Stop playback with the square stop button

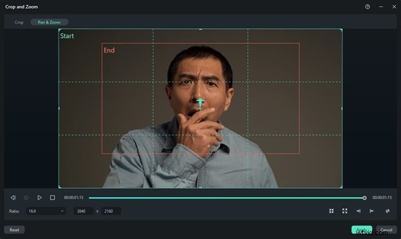(53, 198)
